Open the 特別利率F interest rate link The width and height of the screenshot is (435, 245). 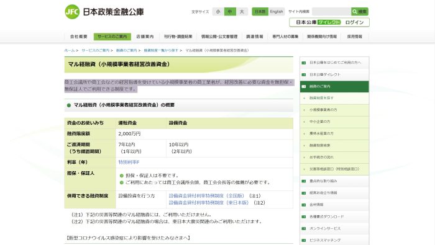129,163
